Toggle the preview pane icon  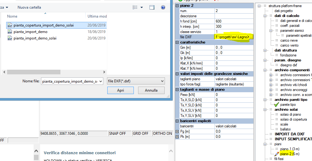click(x=151, y=7)
